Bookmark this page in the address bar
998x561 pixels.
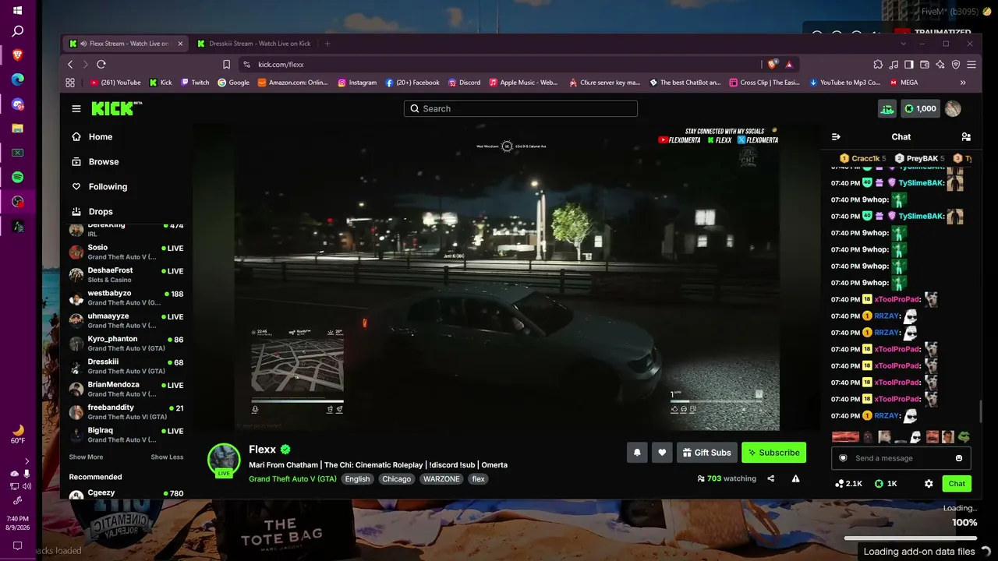(x=227, y=65)
